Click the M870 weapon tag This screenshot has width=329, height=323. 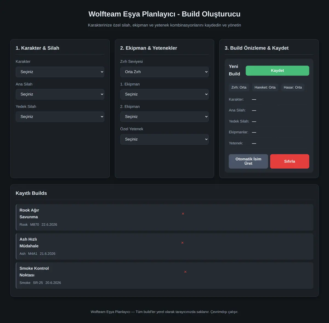click(x=35, y=224)
